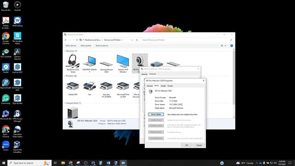The height and width of the screenshot is (166, 295).
Task: Open Task View on the taskbar
Action: pos(55,163)
